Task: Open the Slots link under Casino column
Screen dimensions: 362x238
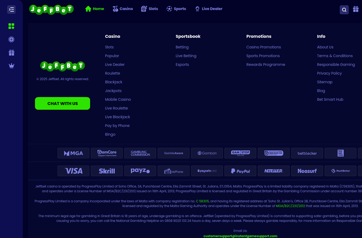Action: (109, 47)
